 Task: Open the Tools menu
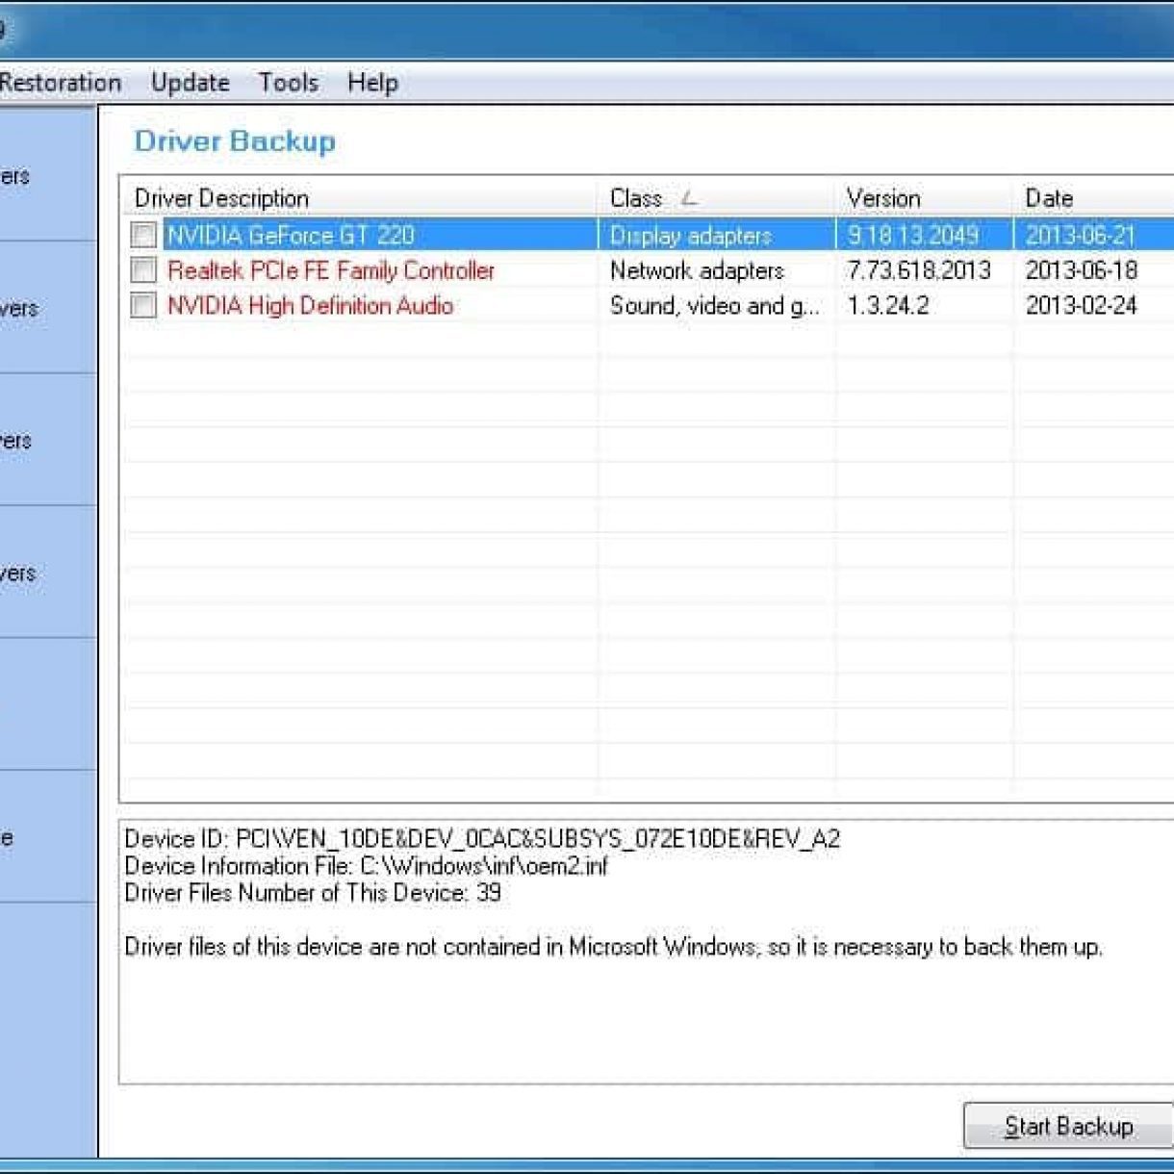288,83
